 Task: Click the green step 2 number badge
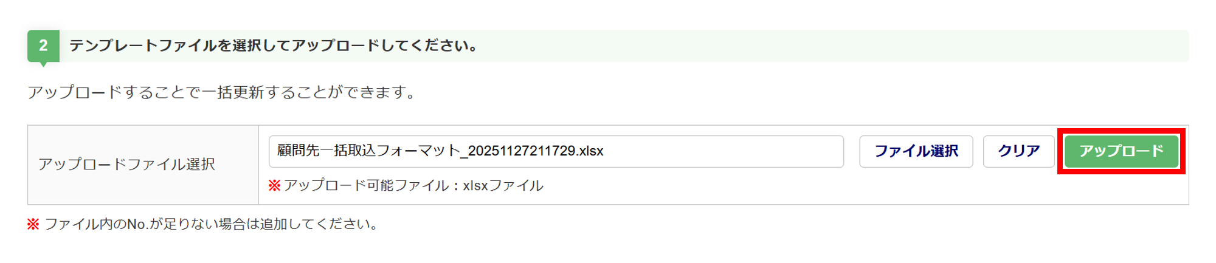tap(43, 46)
